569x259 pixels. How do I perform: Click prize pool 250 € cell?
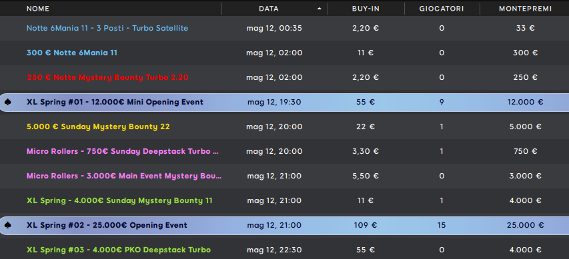(526, 77)
